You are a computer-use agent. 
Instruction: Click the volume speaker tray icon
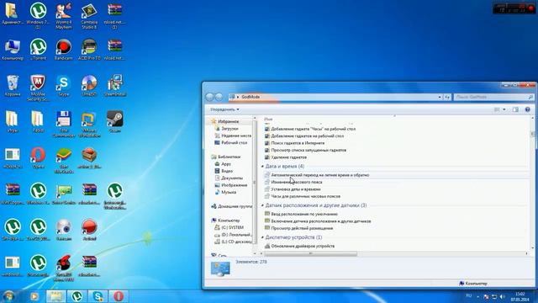tap(503, 296)
